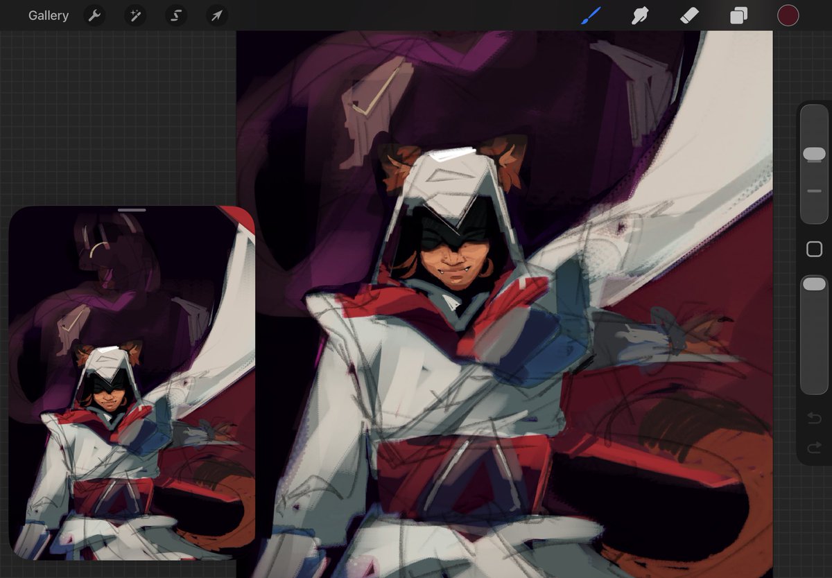832x578 pixels.
Task: Click the reference window grab handle
Action: 132,209
